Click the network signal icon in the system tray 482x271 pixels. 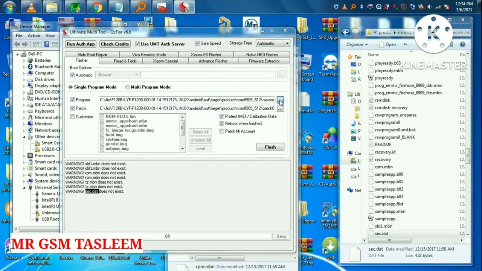pyautogui.click(x=438, y=6)
